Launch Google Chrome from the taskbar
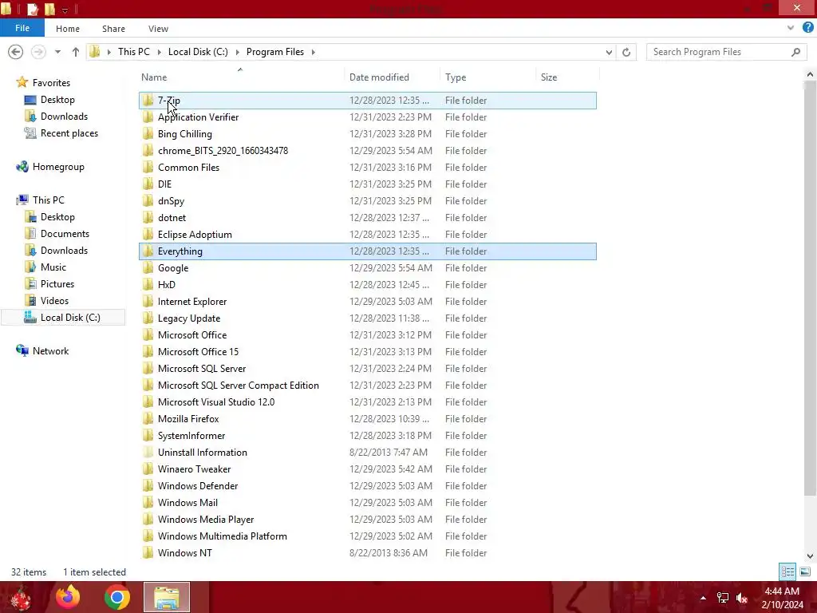The height and width of the screenshot is (613, 817). click(117, 597)
